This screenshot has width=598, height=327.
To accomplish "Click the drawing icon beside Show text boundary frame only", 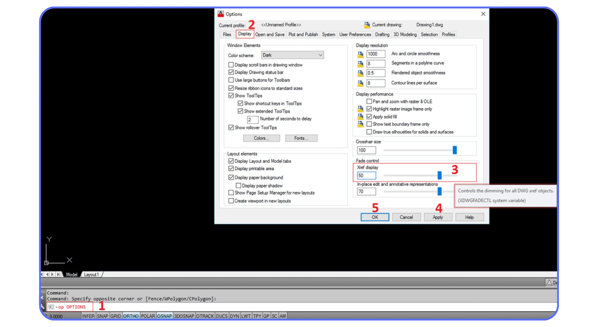I will coord(360,124).
